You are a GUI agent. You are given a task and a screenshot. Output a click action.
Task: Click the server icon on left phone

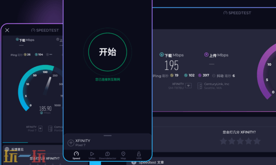point(50,128)
